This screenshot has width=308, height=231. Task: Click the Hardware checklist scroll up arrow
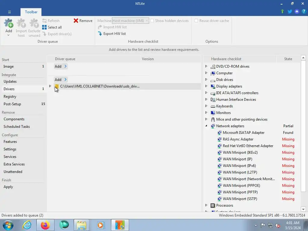pyautogui.click(x=303, y=58)
